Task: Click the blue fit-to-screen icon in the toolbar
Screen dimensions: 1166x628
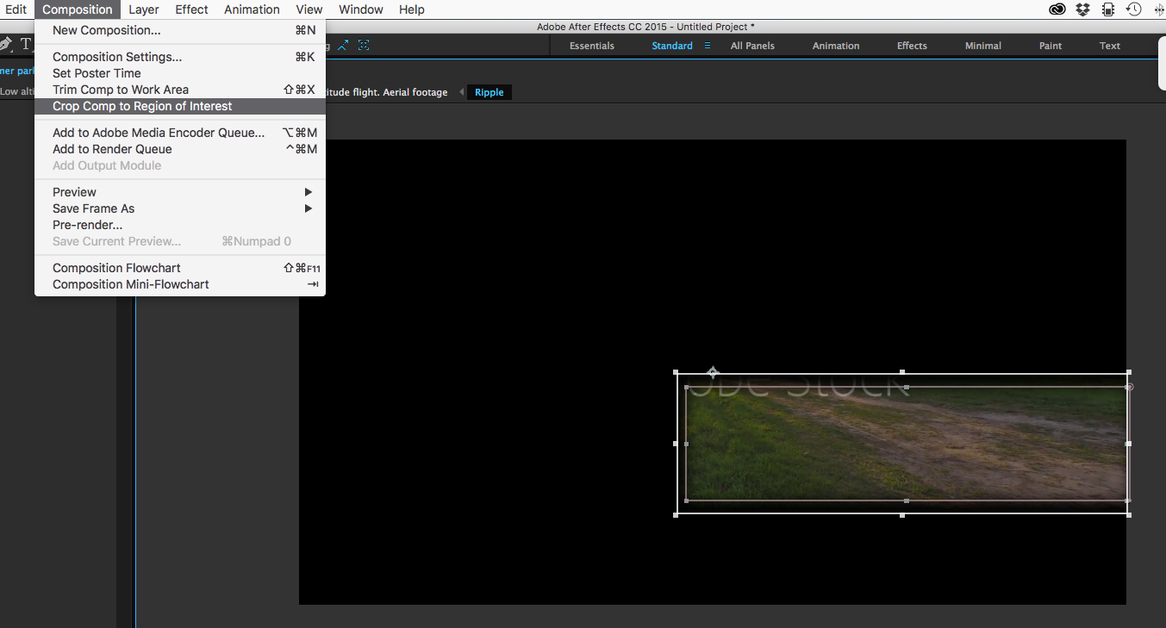Action: 363,45
